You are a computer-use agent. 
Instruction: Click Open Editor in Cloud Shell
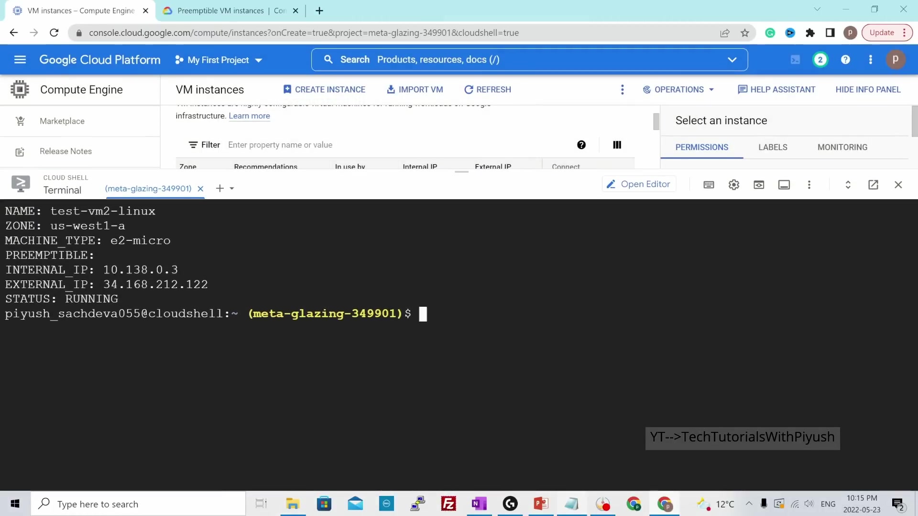coord(639,184)
